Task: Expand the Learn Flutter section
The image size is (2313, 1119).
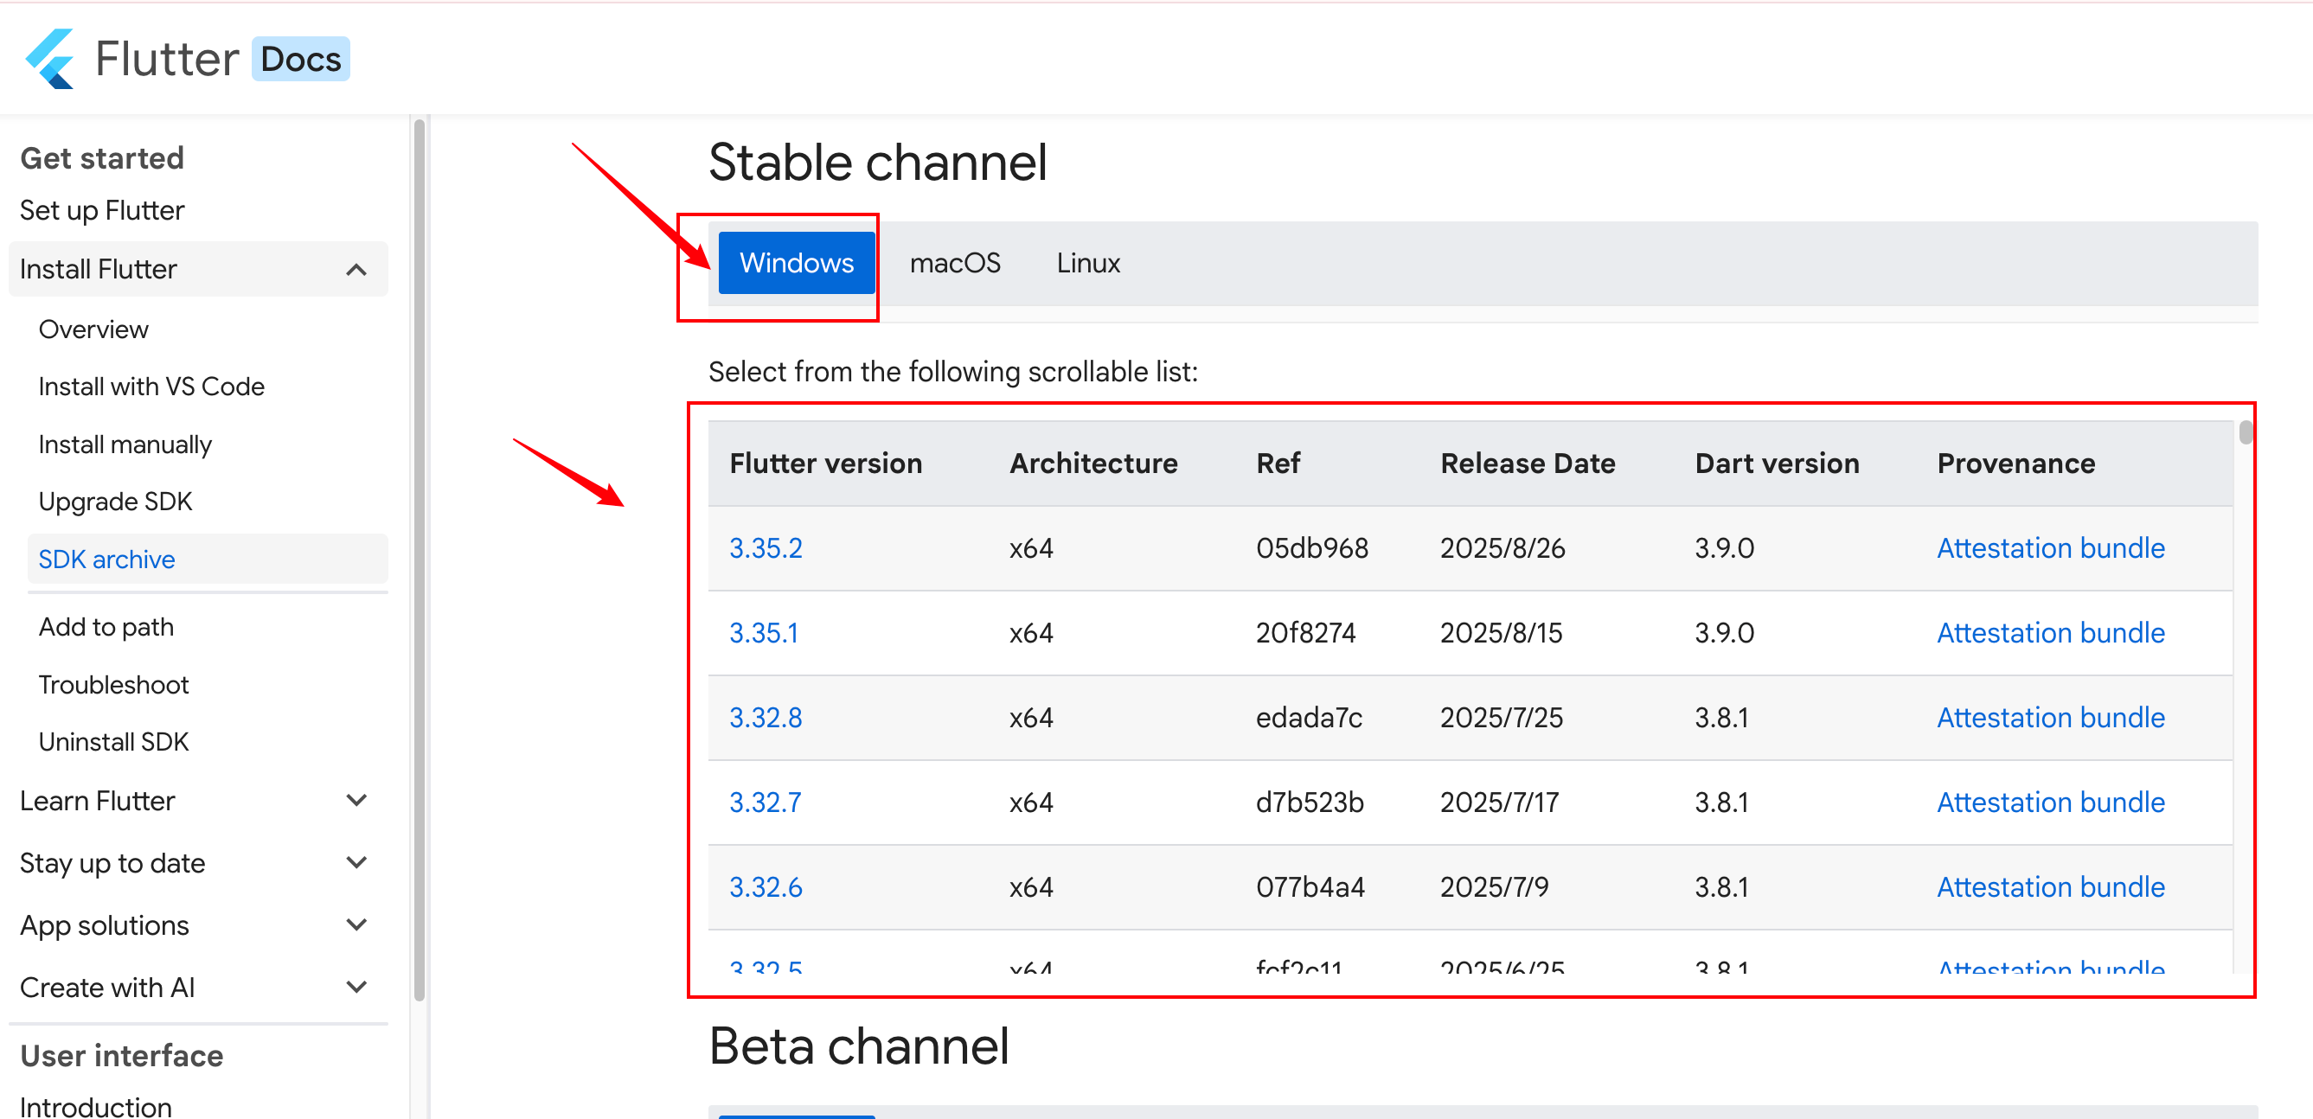Action: (356, 801)
